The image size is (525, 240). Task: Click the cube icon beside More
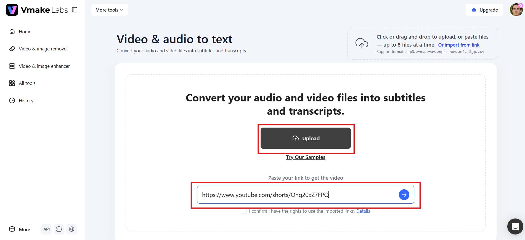pos(12,229)
